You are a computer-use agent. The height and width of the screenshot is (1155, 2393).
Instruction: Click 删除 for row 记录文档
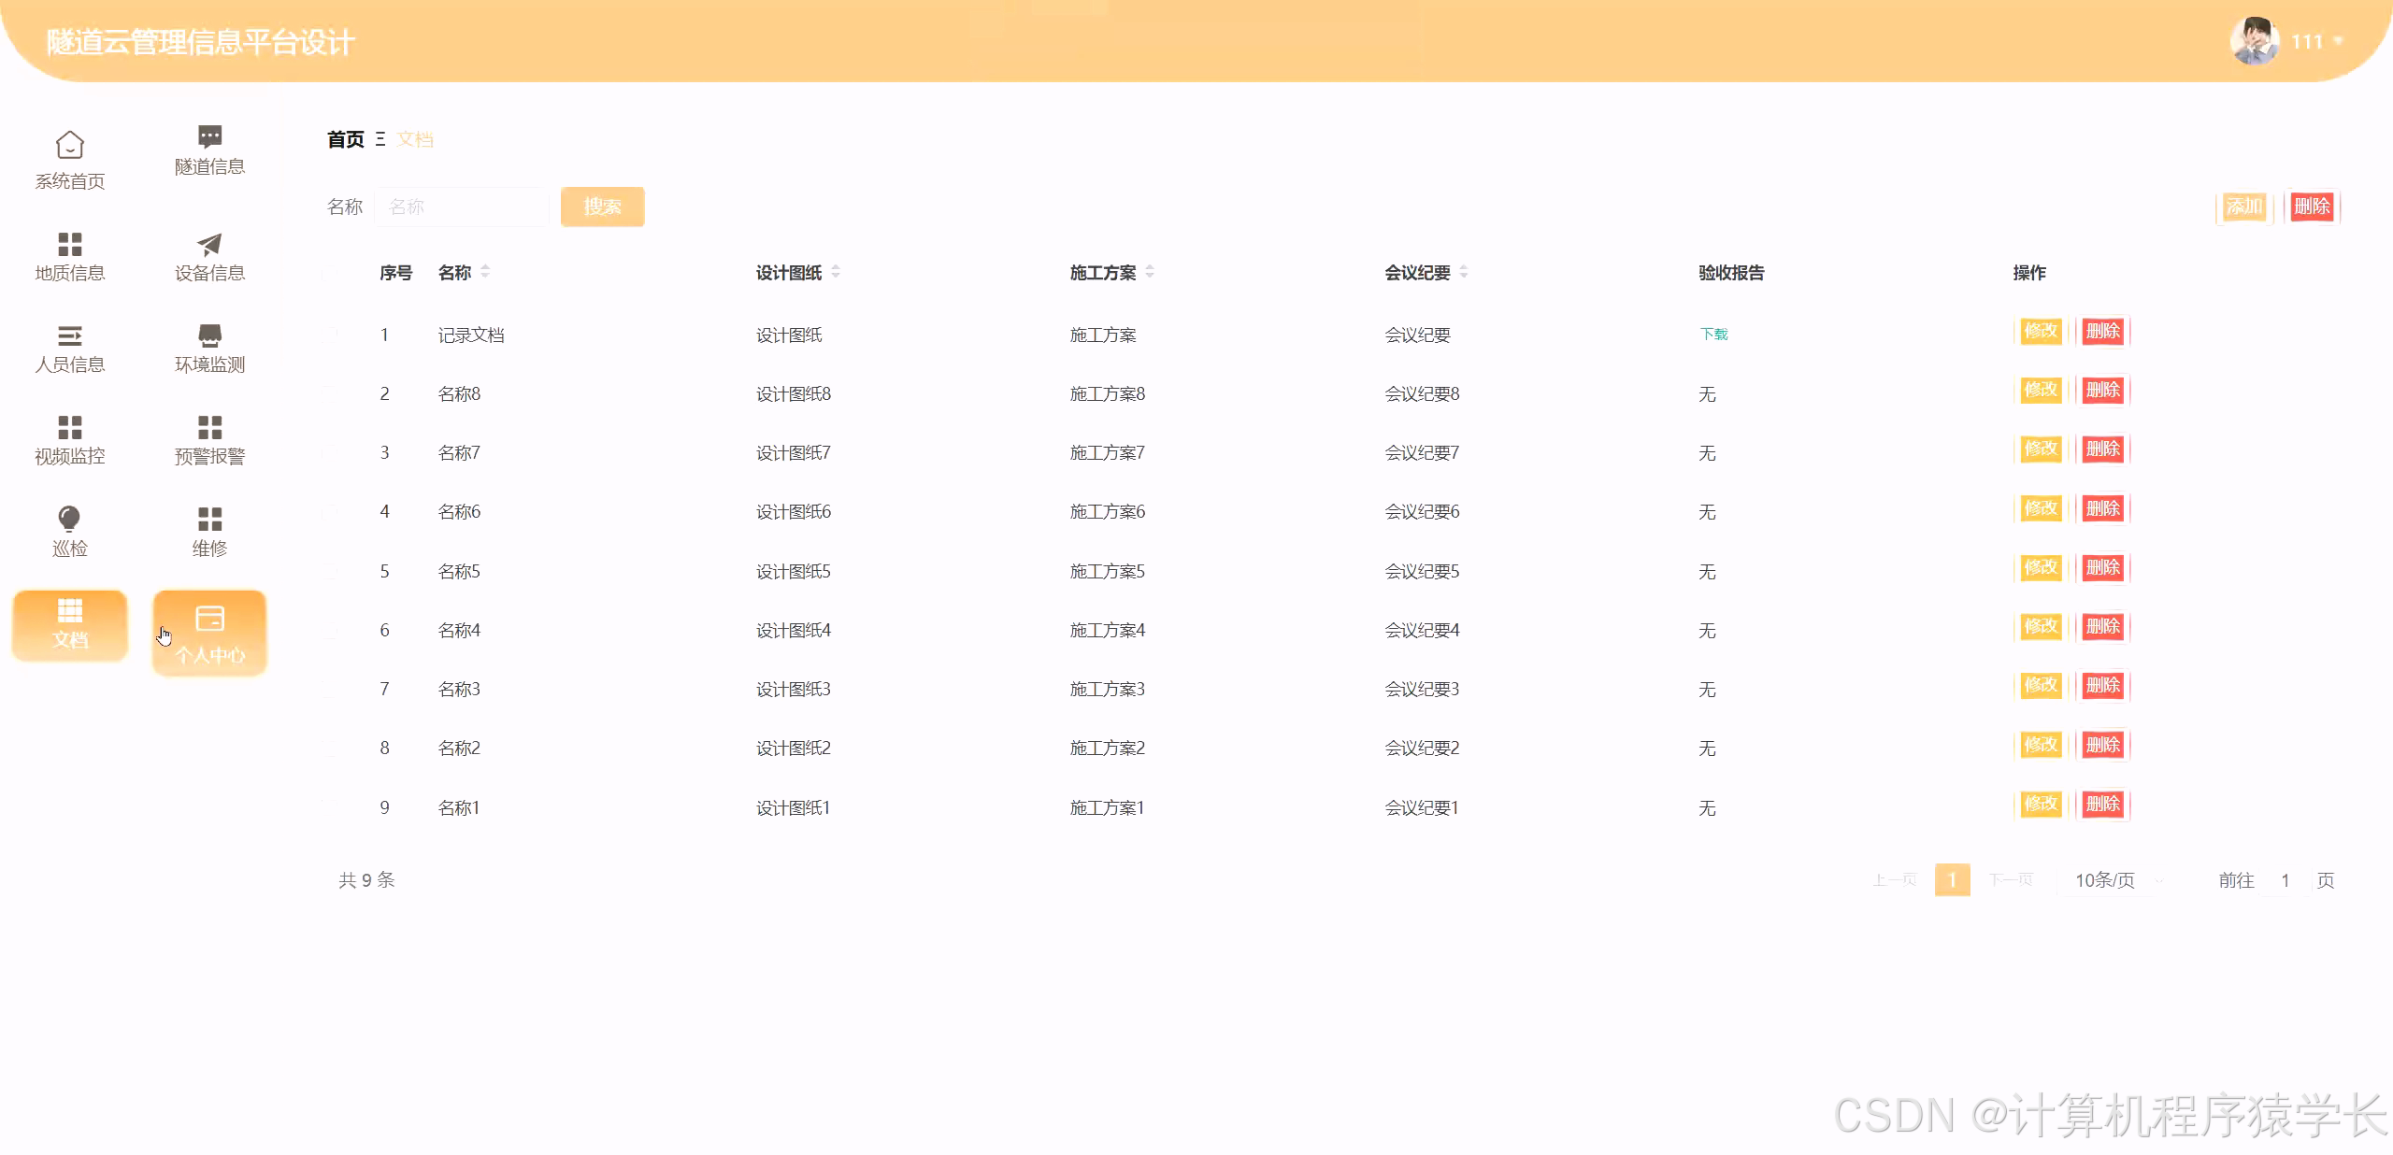2103,331
